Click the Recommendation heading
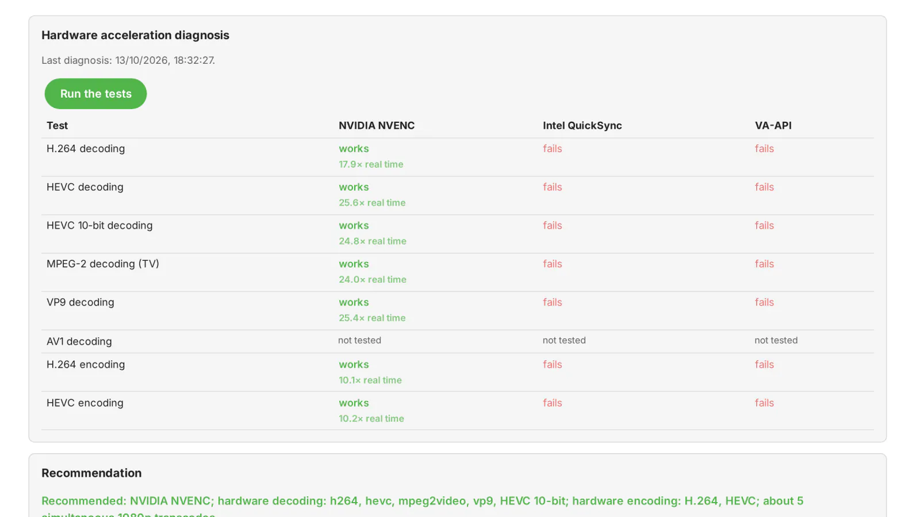This screenshot has height=517, width=920. pyautogui.click(x=91, y=473)
